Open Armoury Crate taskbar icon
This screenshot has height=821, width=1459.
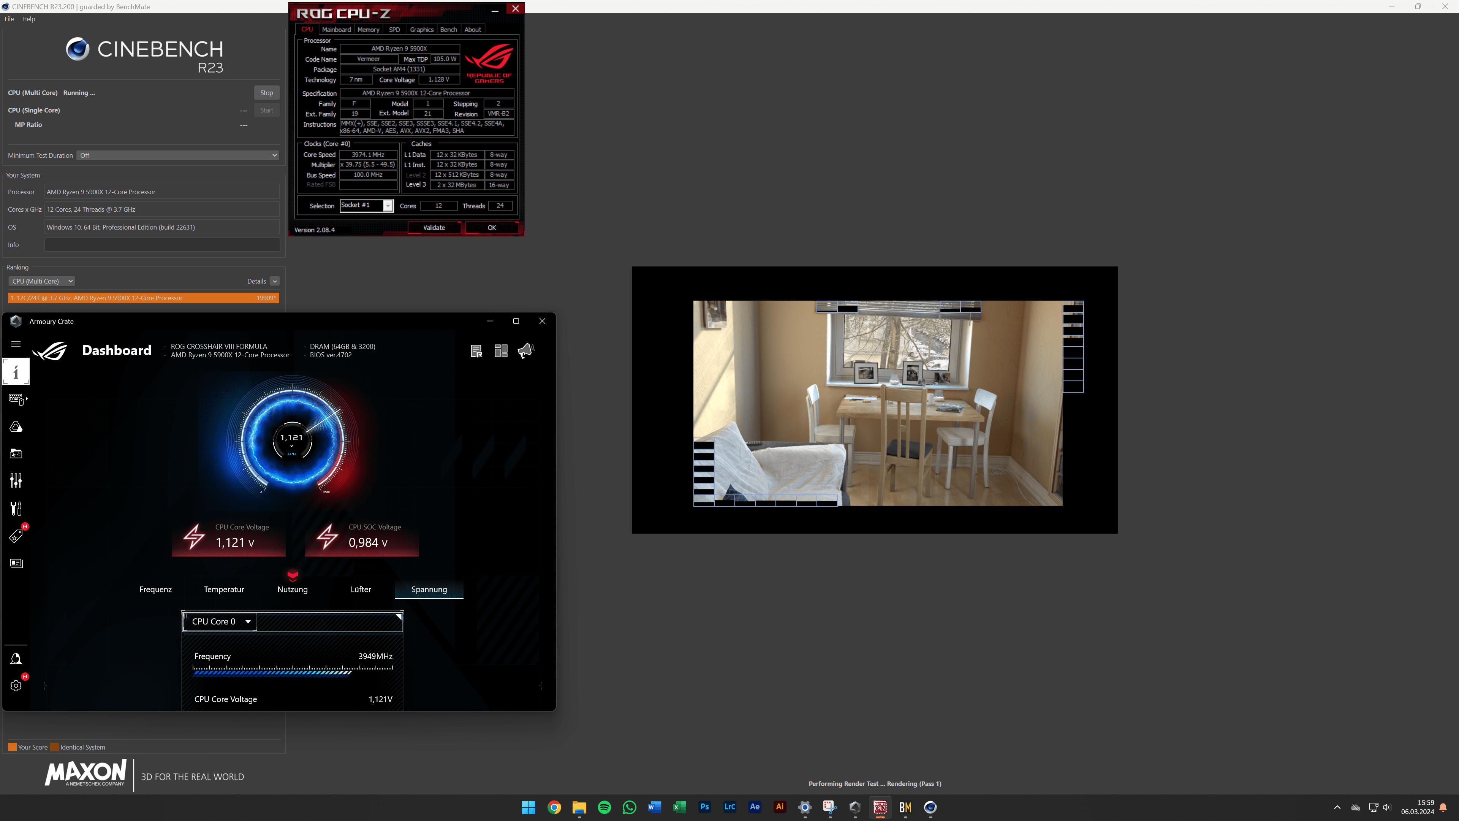coord(855,807)
